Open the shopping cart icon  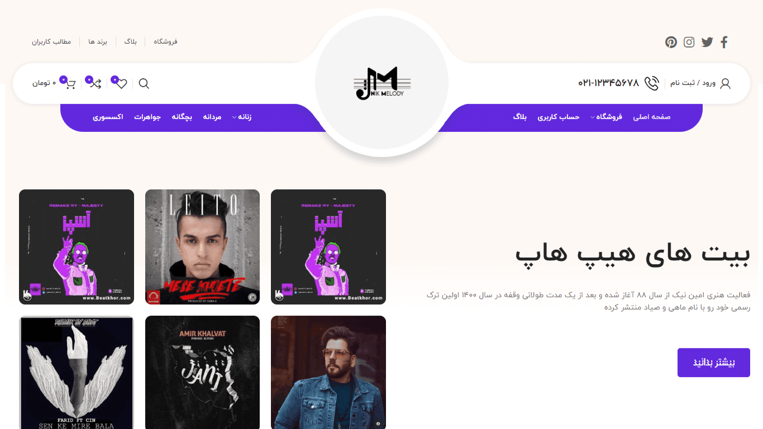[70, 84]
